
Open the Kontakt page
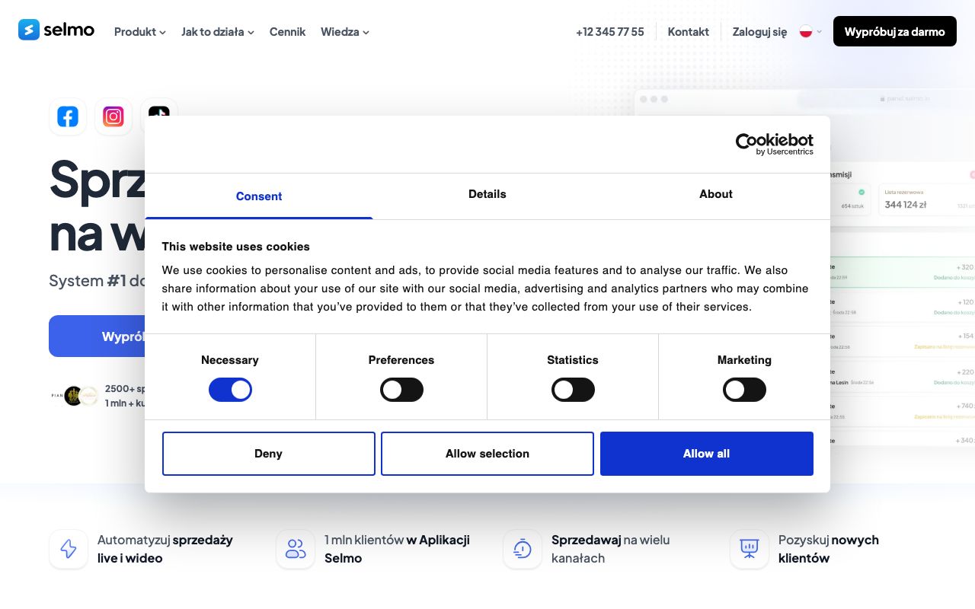[x=689, y=31]
